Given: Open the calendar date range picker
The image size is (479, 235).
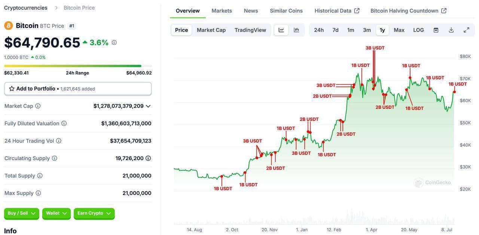Looking at the screenshot, I should pyautogui.click(x=436, y=30).
